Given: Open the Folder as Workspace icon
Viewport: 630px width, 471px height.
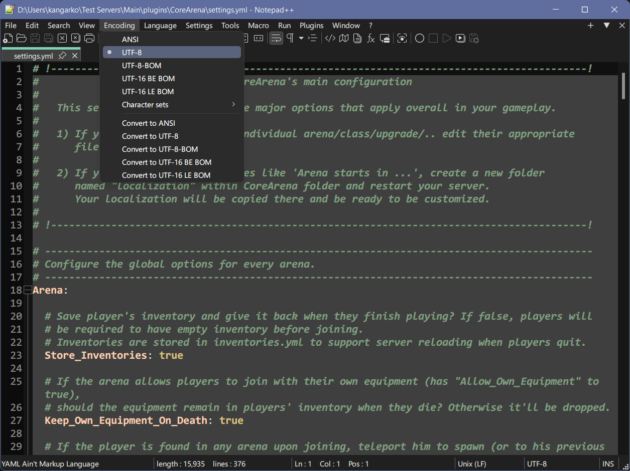Looking at the screenshot, I should click(385, 38).
